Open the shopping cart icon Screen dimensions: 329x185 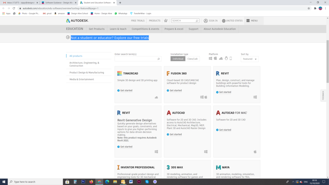point(166,21)
